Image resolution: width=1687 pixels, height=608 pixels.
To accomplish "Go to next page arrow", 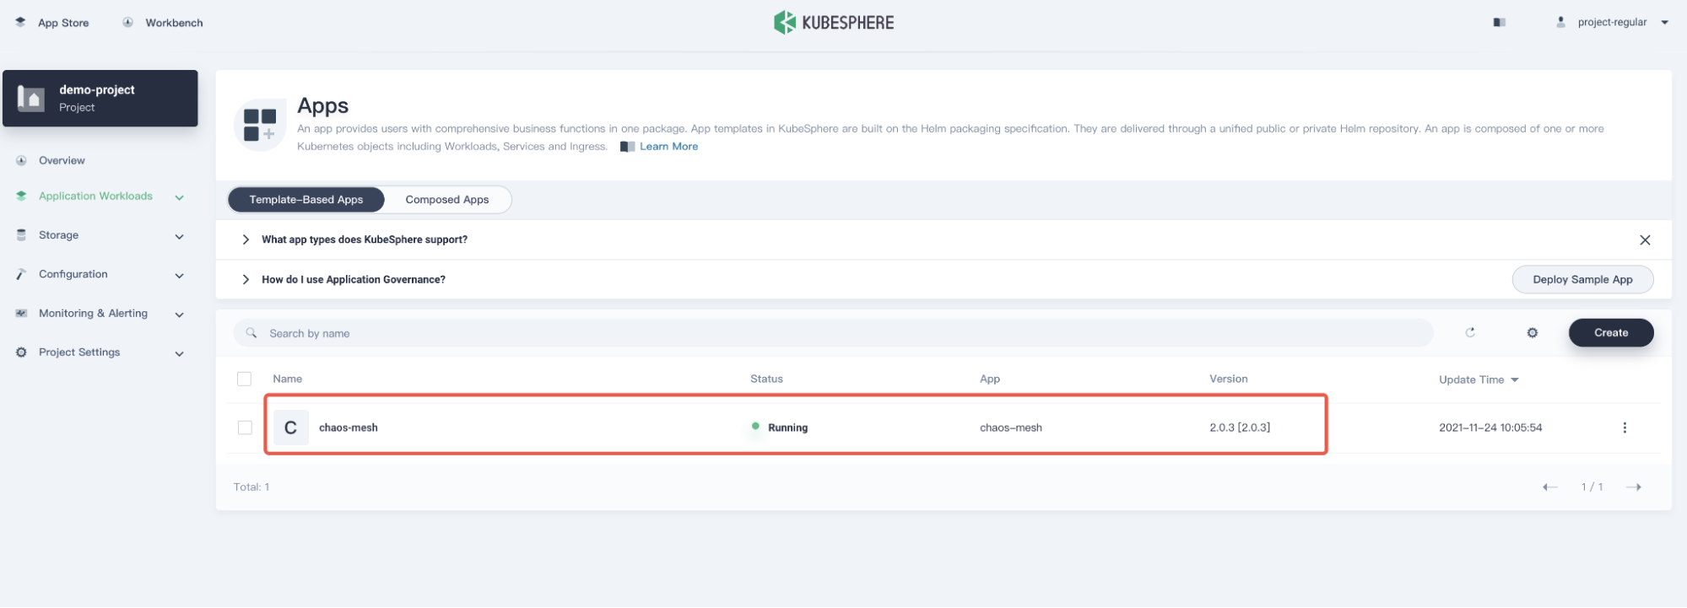I will (1634, 487).
